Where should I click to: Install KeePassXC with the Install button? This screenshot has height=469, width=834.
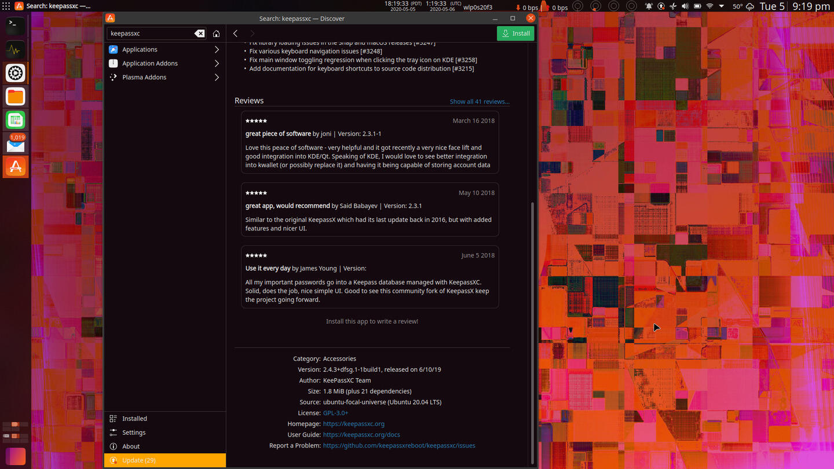point(515,34)
